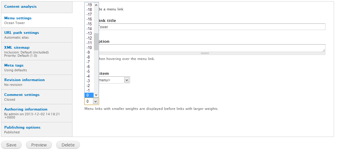The width and height of the screenshot is (337, 158).
Task: Open Comment settings tab
Action: click(x=22, y=95)
